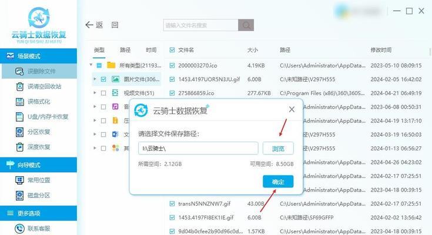This screenshot has width=432, height=235.
Task: Click the colorful other-files category icon
Action: point(115,148)
